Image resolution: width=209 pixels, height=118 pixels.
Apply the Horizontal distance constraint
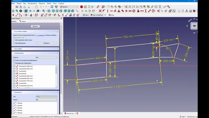click(142, 11)
